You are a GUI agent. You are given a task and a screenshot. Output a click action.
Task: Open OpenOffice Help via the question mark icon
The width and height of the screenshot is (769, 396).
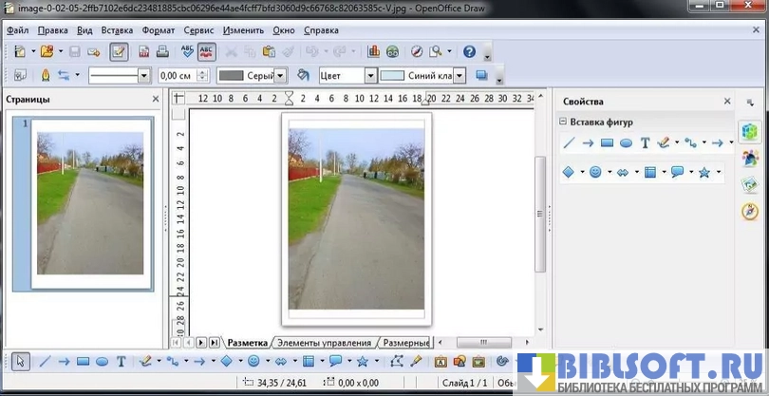tap(469, 51)
